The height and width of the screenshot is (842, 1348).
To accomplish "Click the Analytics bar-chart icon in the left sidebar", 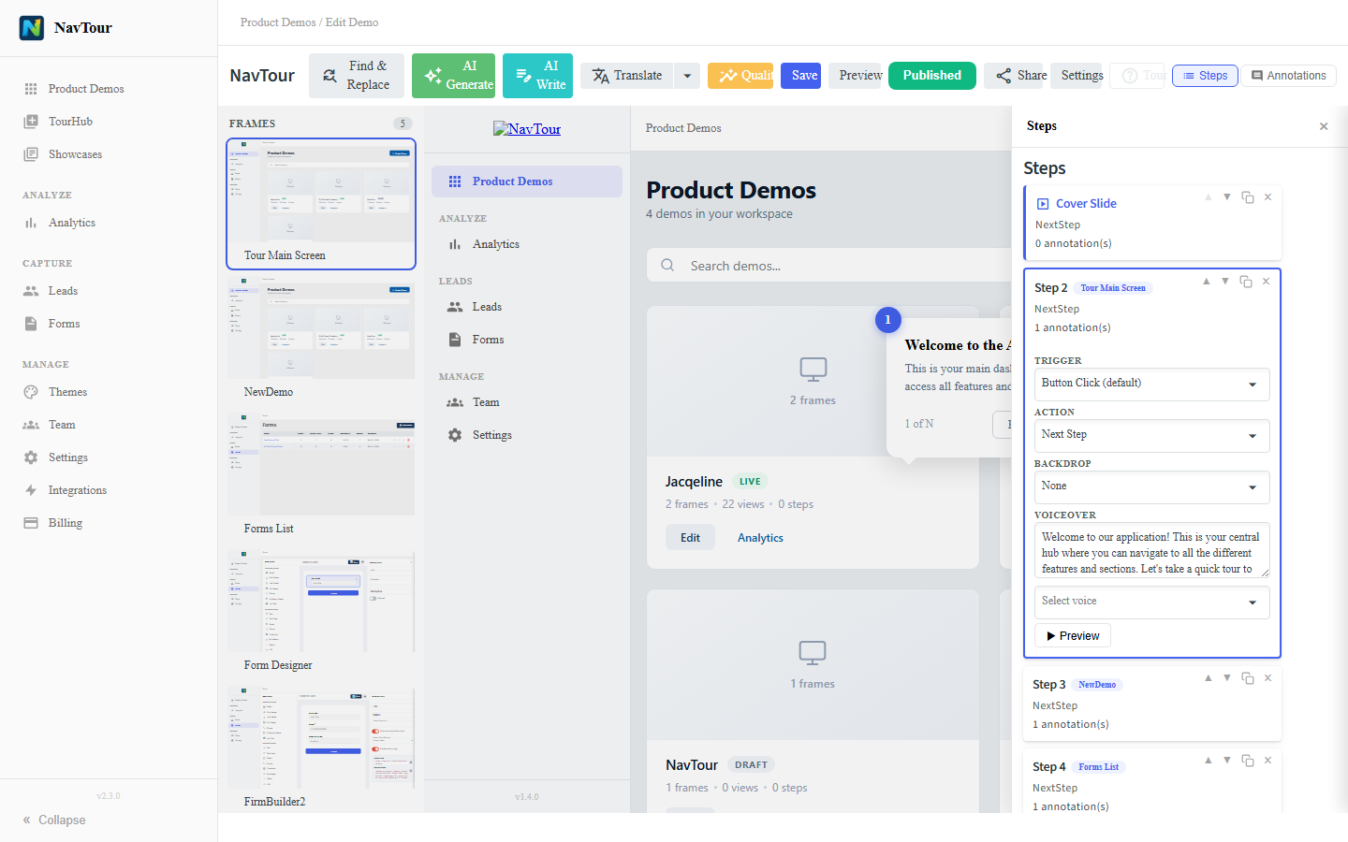I will pos(31,223).
